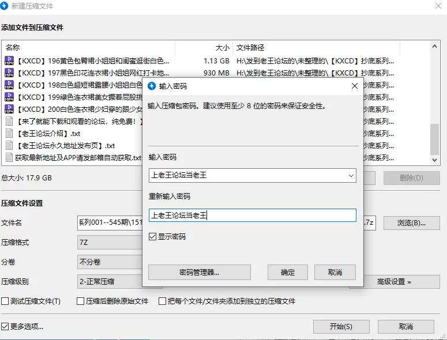Click 取消 button in the password dialog
The image size is (447, 340).
pyautogui.click(x=335, y=272)
